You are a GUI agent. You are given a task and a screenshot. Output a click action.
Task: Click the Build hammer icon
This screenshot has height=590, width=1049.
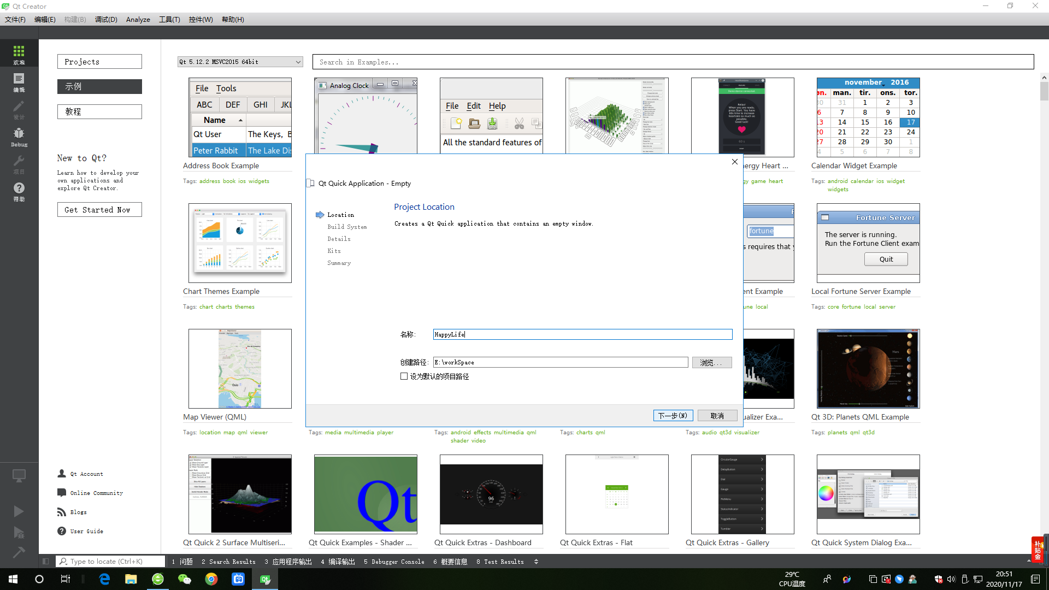pos(19,552)
